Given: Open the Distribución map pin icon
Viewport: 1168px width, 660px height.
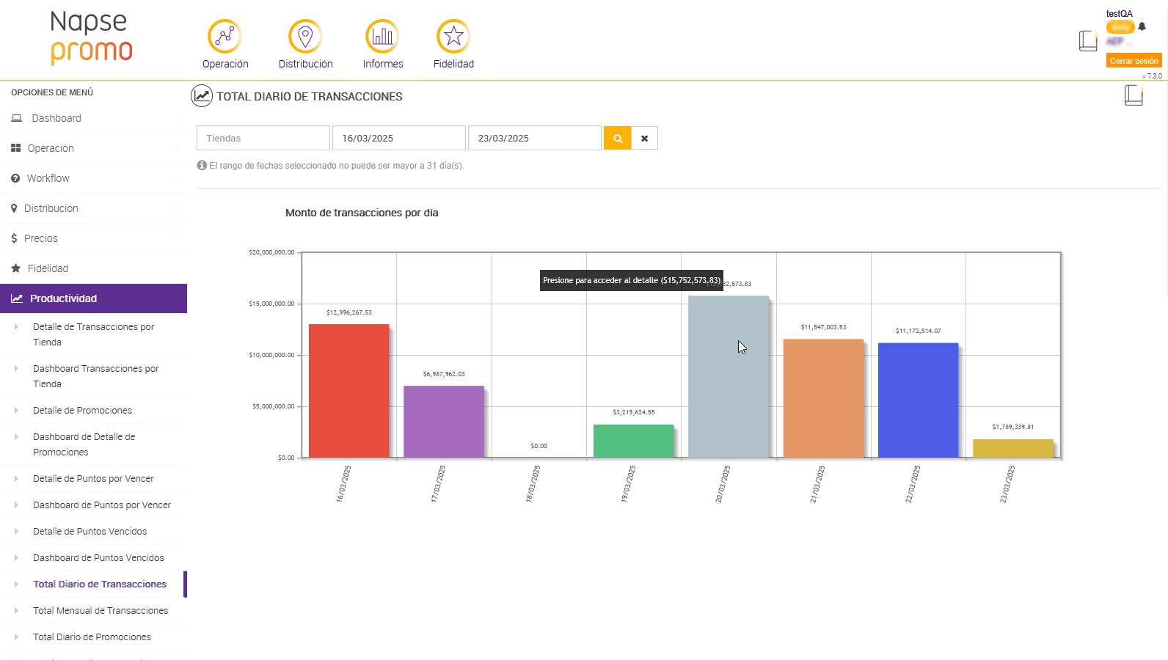Looking at the screenshot, I should [x=305, y=36].
